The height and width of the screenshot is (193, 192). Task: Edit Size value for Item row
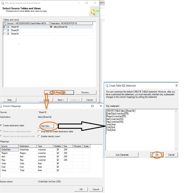pyautogui.click(x=67, y=157)
